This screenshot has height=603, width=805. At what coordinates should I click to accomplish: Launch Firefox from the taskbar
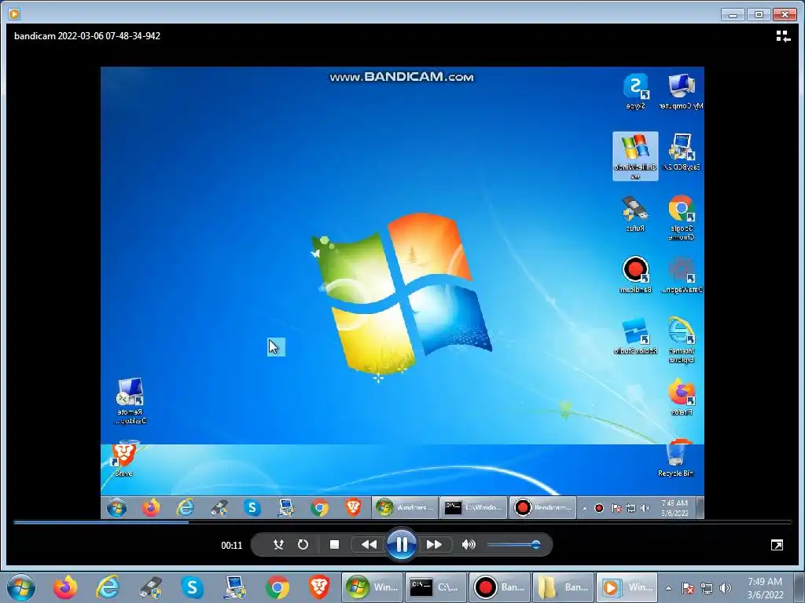pos(65,587)
